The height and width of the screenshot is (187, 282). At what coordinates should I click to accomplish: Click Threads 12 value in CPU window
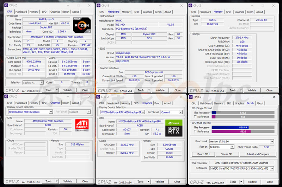pyautogui.click(x=87, y=82)
